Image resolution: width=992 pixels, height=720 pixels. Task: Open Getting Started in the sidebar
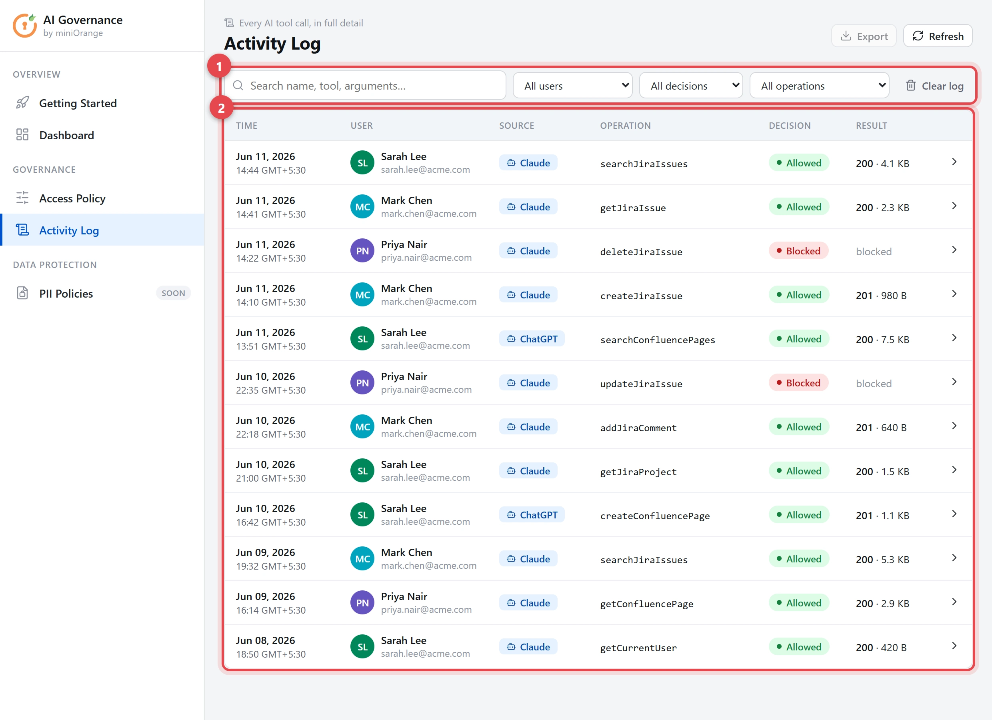(x=102, y=103)
